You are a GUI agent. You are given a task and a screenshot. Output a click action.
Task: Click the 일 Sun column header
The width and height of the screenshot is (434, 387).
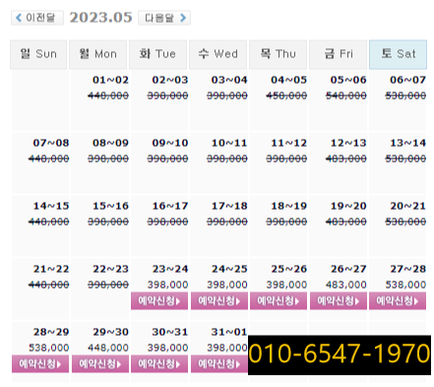[x=38, y=54]
